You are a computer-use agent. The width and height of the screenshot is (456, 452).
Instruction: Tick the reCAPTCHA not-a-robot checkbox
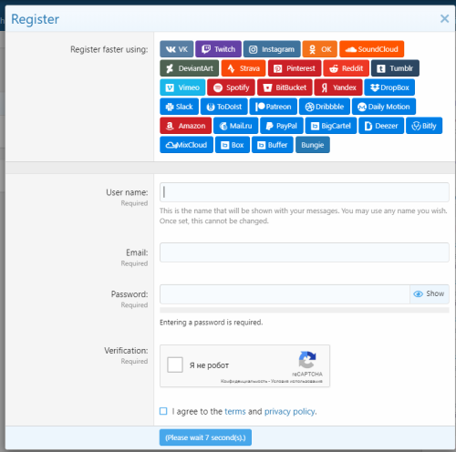(x=175, y=365)
